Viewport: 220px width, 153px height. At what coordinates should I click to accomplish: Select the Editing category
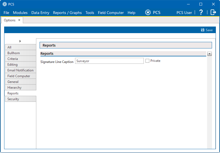(x=21, y=64)
